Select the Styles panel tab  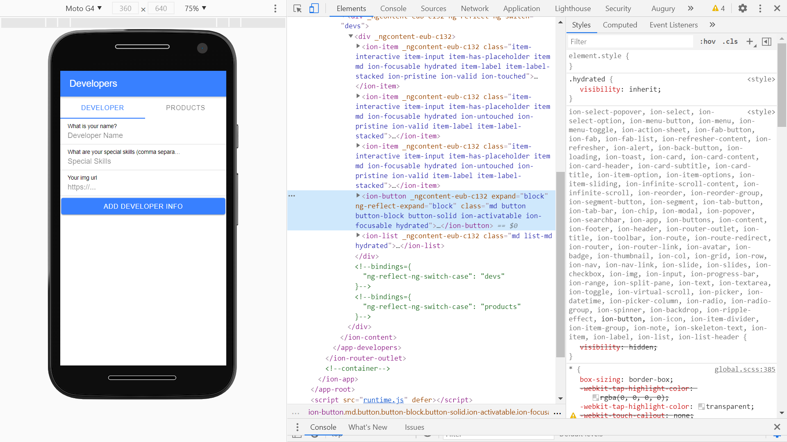click(x=582, y=25)
